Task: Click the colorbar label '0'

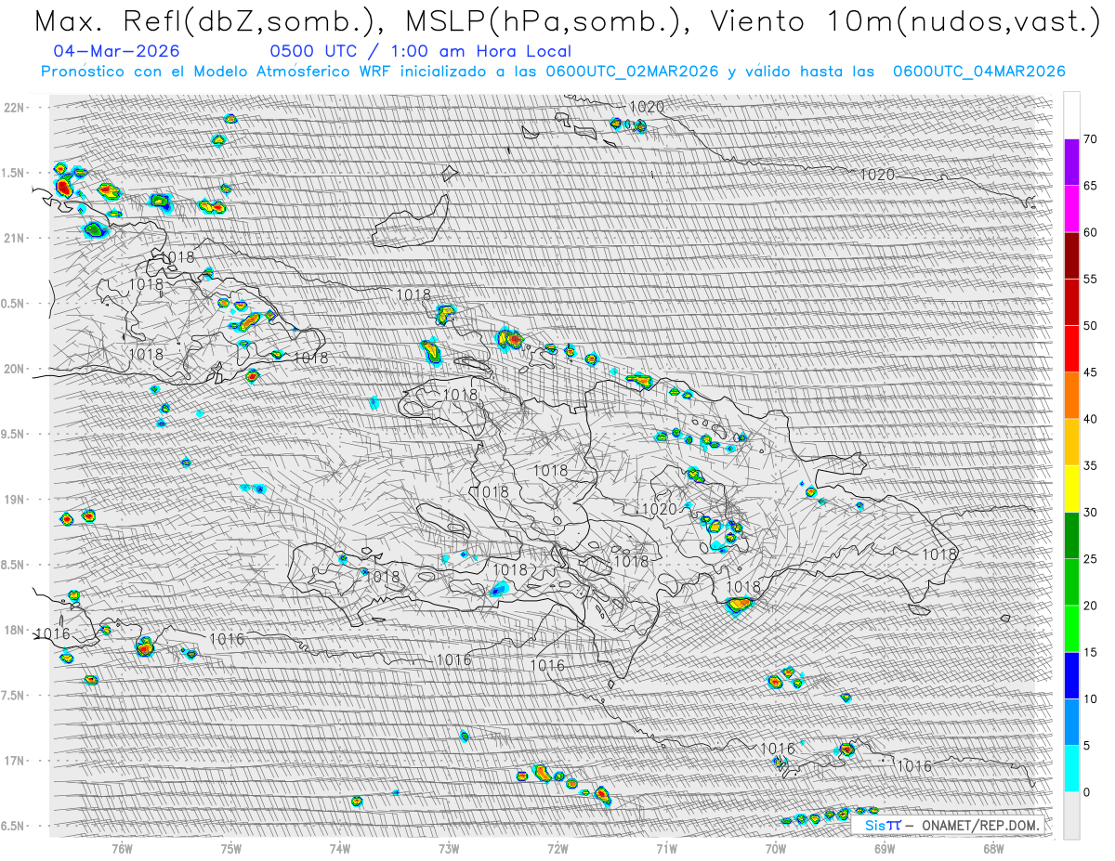Action: pyautogui.click(x=1086, y=791)
